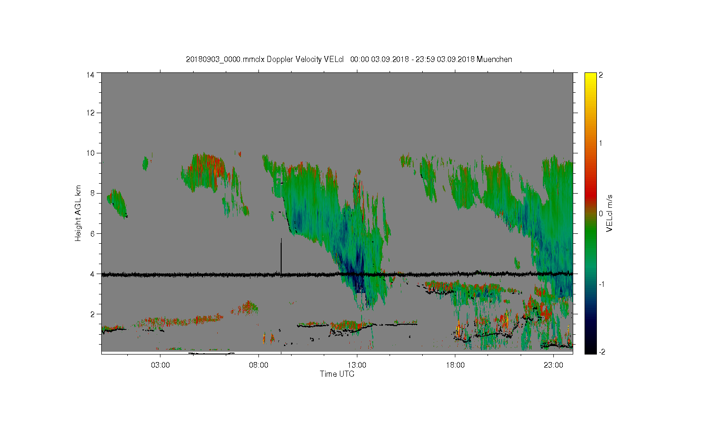Click the height axis label 10

point(90,153)
